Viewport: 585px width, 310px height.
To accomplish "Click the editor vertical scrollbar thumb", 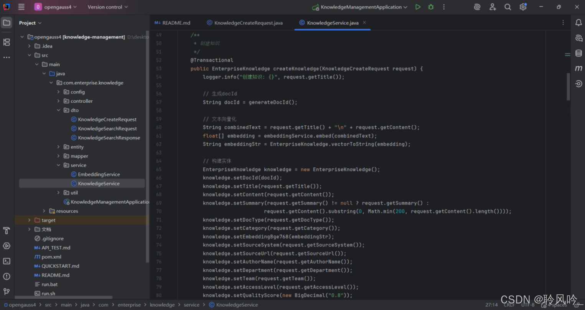I will coord(568,87).
